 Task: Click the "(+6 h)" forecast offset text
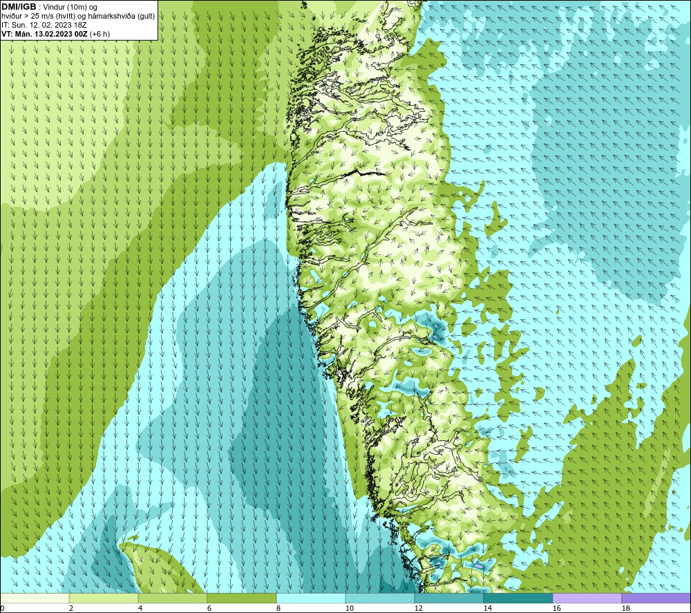pos(100,34)
